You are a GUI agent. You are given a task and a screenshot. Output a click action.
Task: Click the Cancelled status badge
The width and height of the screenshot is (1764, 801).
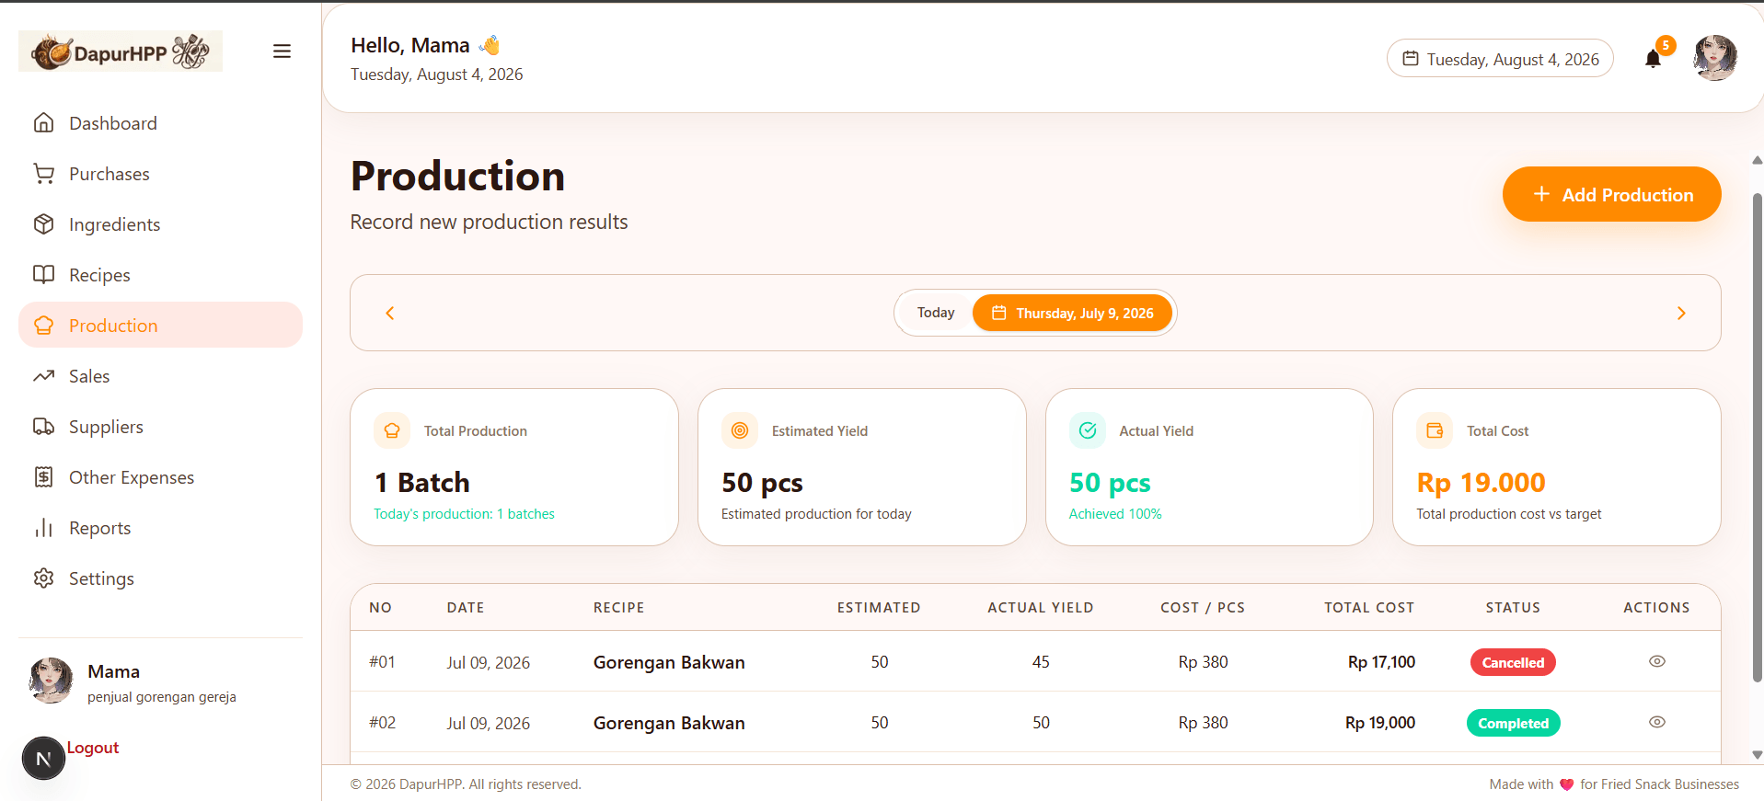1513,662
